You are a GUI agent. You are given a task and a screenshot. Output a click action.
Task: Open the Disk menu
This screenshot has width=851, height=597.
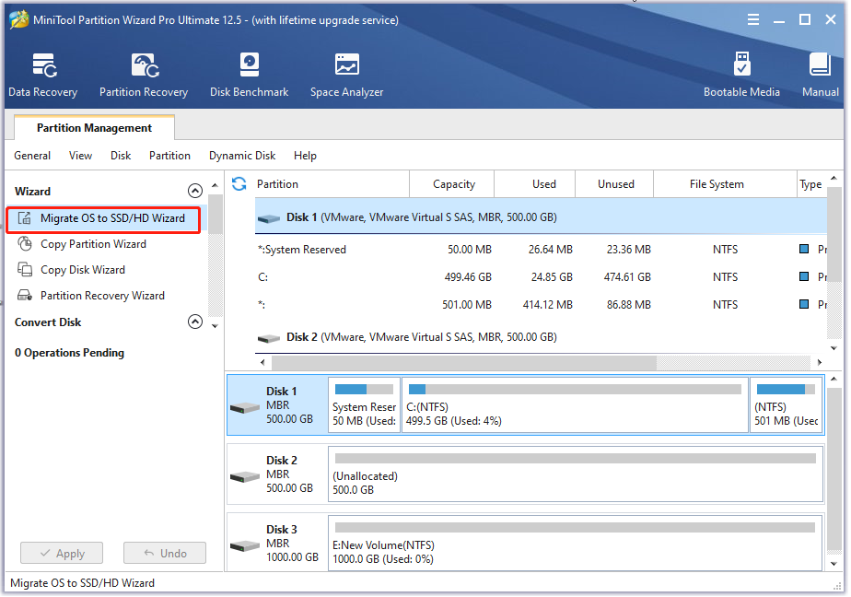121,156
